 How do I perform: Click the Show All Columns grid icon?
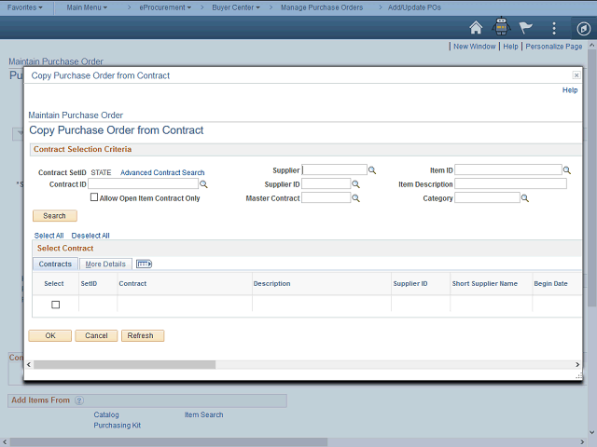click(x=144, y=264)
